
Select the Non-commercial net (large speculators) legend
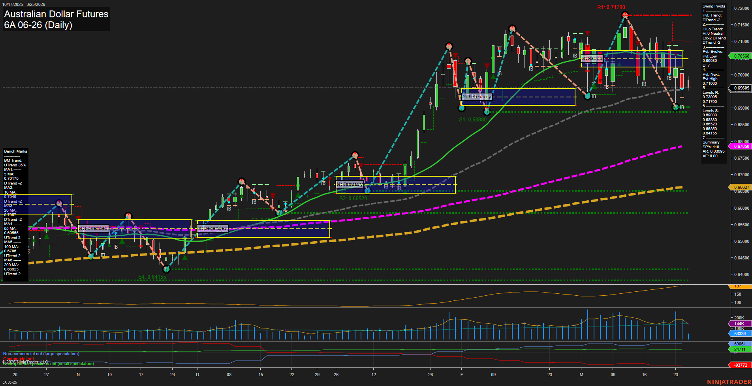(x=41, y=354)
